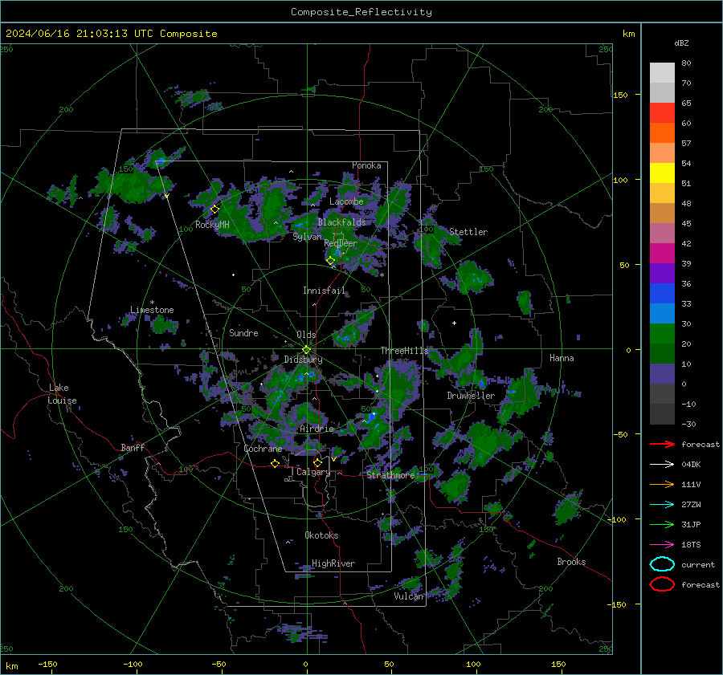Click the Strathmore label

(390, 475)
